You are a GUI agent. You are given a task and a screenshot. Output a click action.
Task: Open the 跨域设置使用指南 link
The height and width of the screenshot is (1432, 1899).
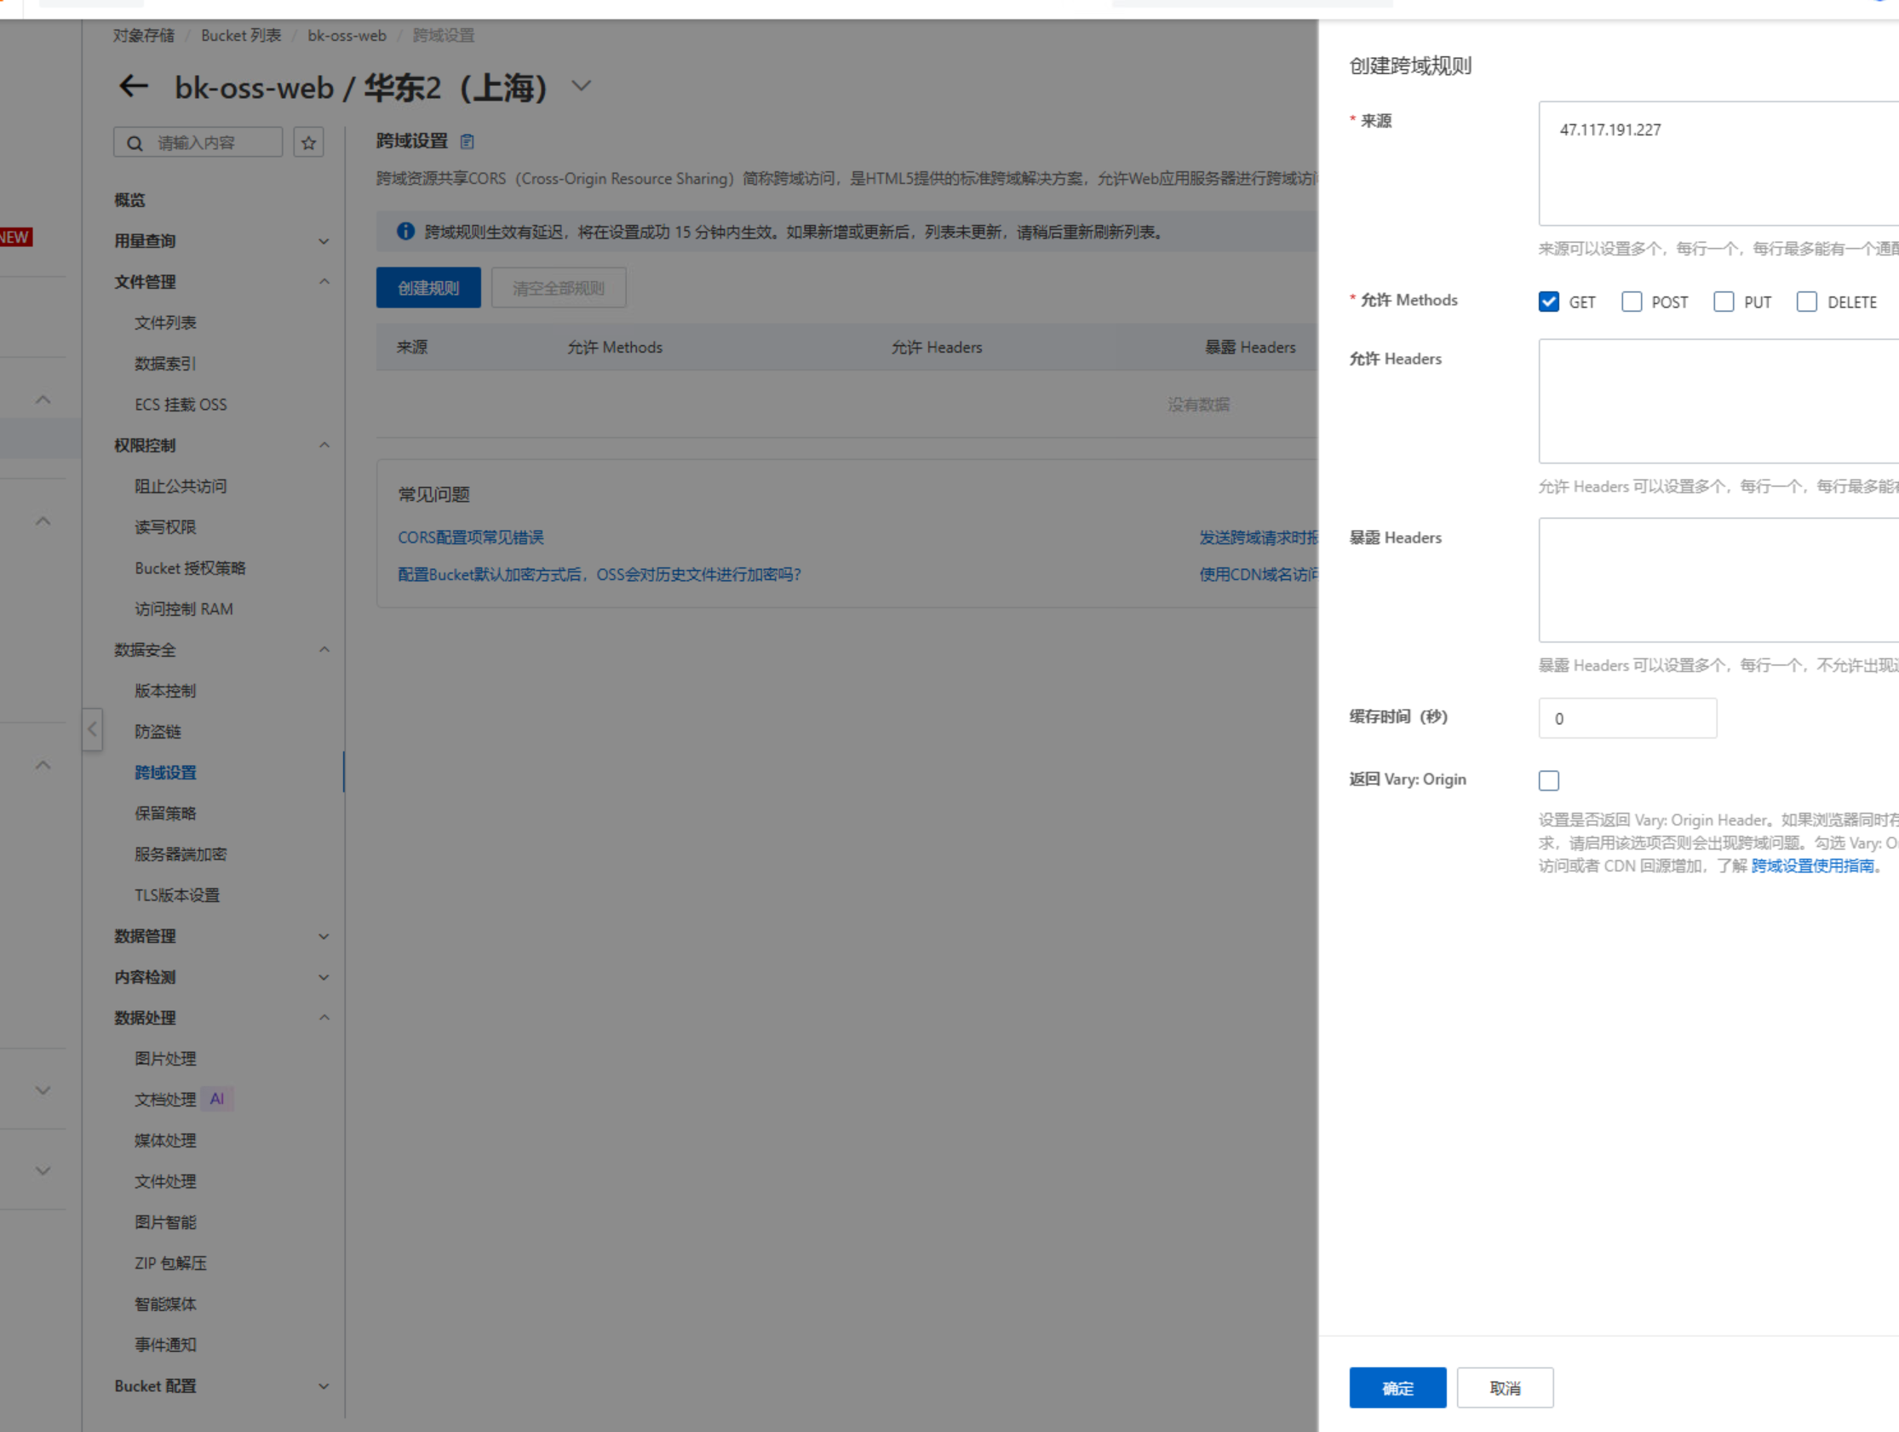click(x=1812, y=866)
